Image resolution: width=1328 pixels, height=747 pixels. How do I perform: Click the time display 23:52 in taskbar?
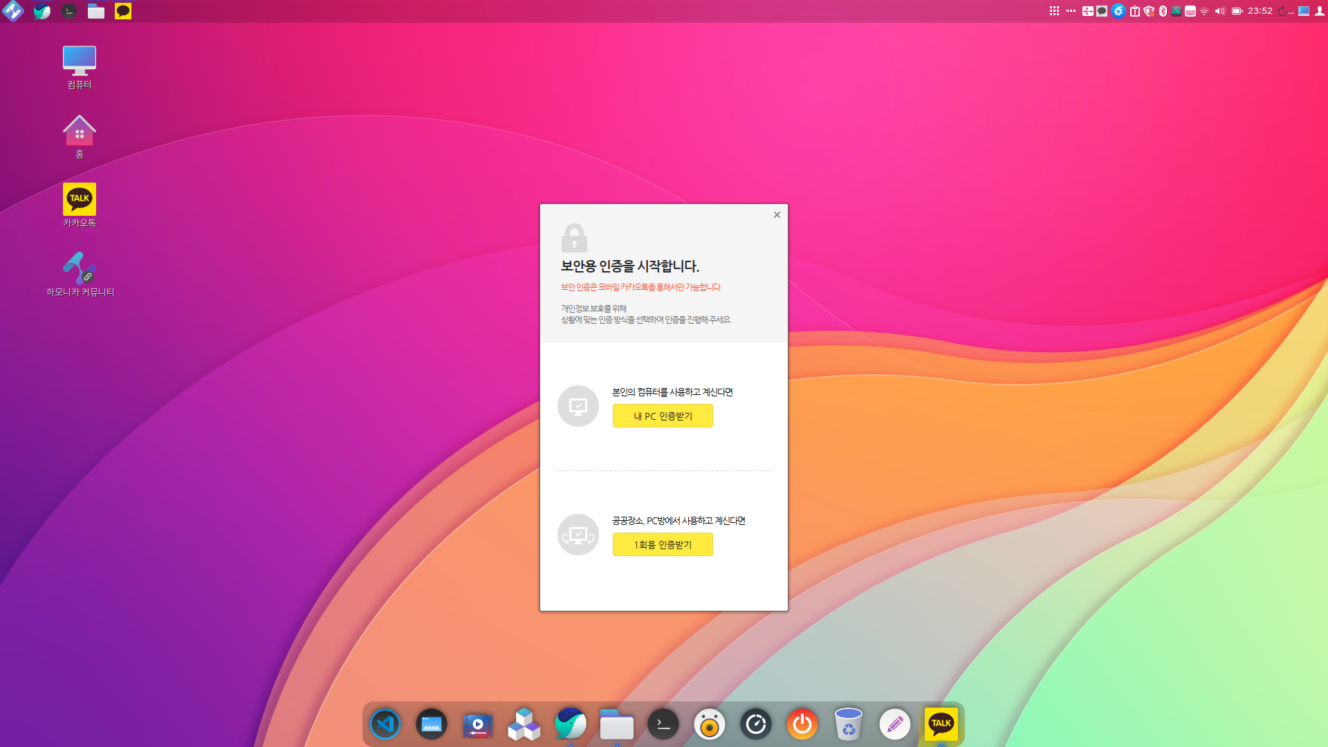click(1260, 11)
